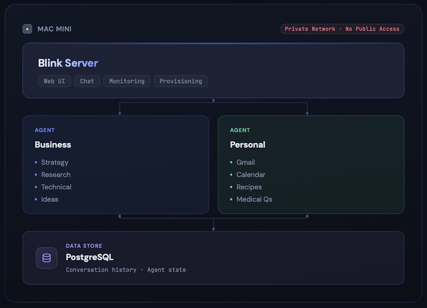The image size is (427, 308).
Task: Pick Recipes in the Personal agent list
Action: click(249, 187)
